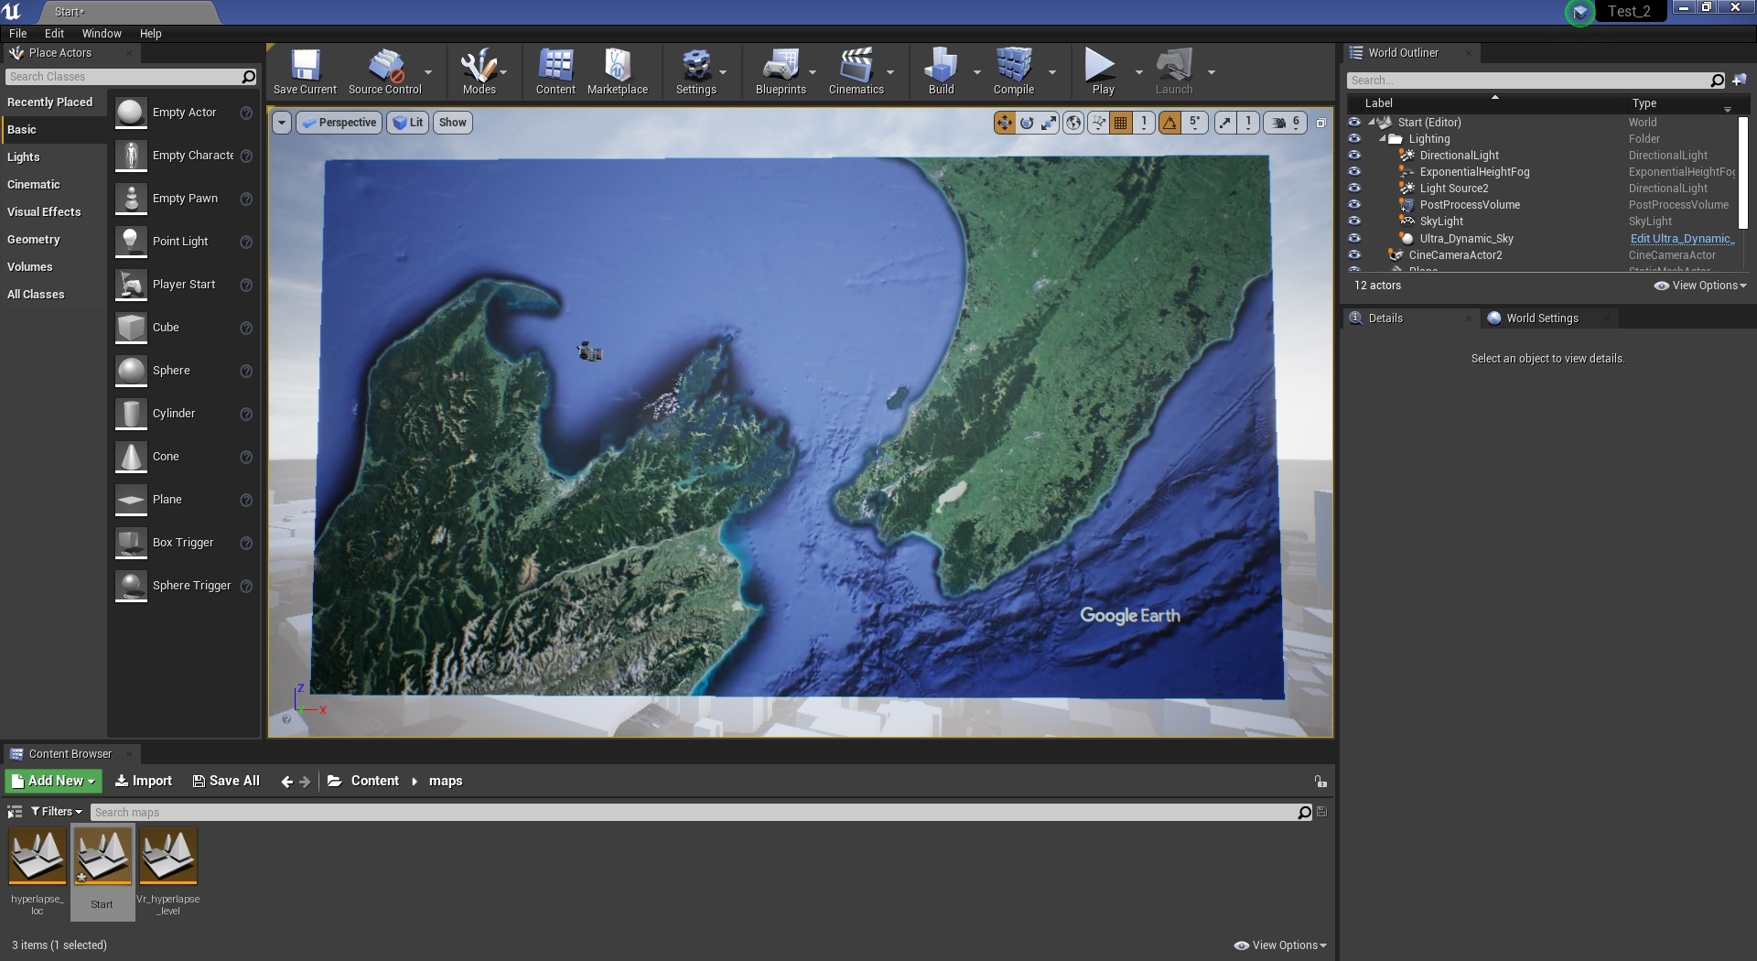Switch to the World Settings tab
This screenshot has height=961, width=1757.
(x=1541, y=319)
